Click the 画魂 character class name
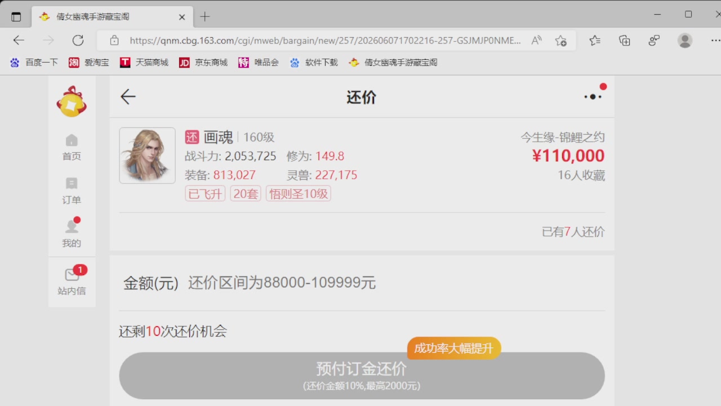Viewport: 721px width, 406px height. pos(218,137)
